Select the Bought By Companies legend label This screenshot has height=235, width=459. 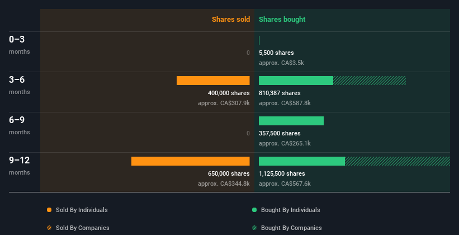click(x=291, y=228)
